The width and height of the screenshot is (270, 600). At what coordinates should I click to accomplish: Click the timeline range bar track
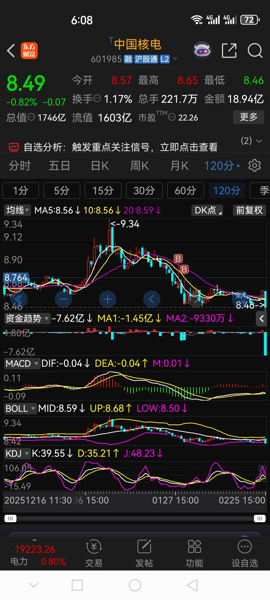pyautogui.click(x=135, y=518)
